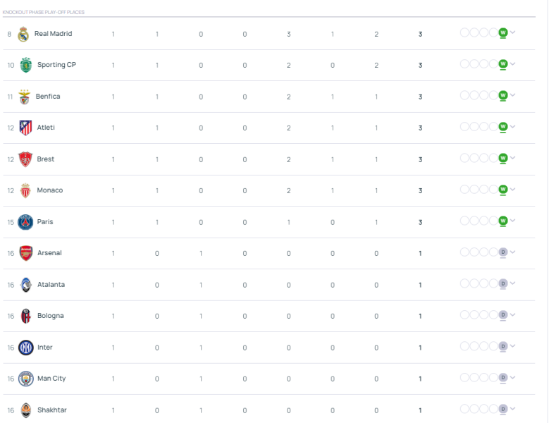Click the Atleti club crest
Viewport: 549px width, 423px height.
pyautogui.click(x=25, y=128)
